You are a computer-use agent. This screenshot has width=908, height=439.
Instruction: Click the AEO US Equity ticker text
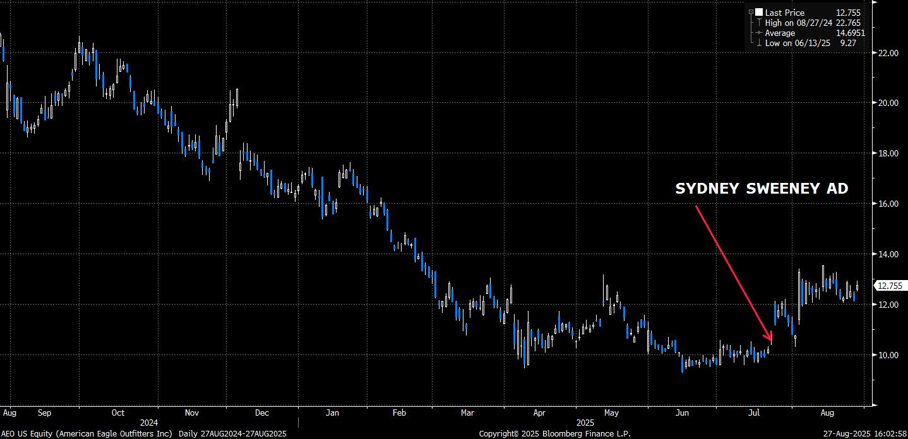[x=26, y=434]
